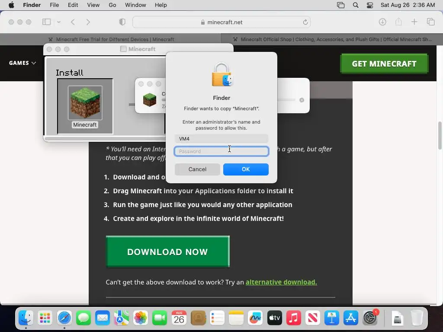Open Reminders from the Dock

point(217,318)
